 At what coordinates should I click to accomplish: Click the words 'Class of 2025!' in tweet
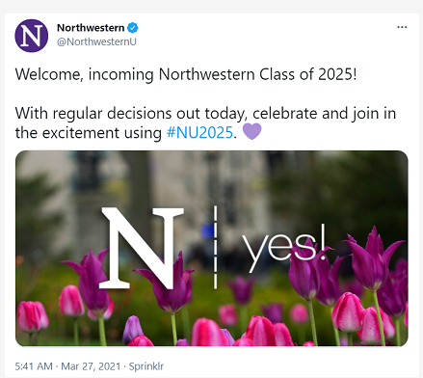[x=307, y=74]
